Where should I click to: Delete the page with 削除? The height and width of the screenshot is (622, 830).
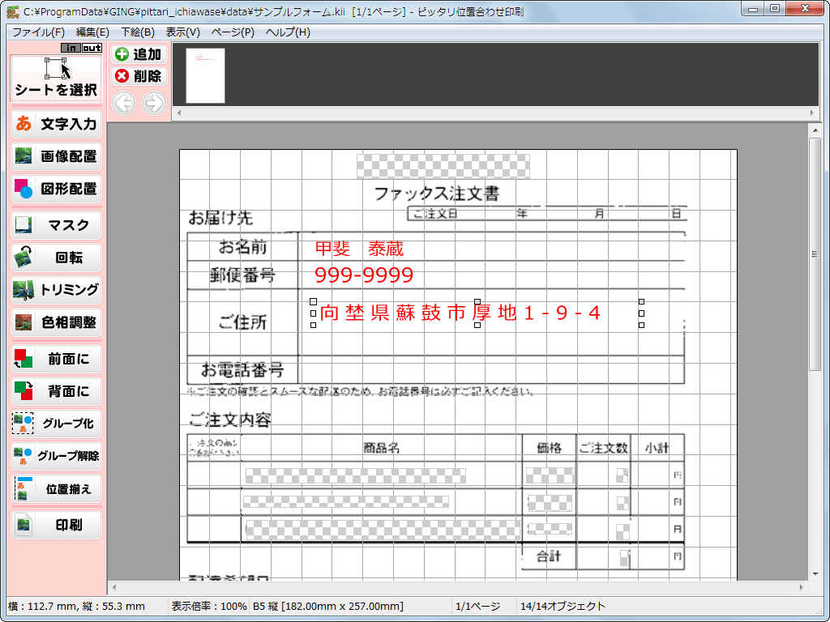[139, 76]
